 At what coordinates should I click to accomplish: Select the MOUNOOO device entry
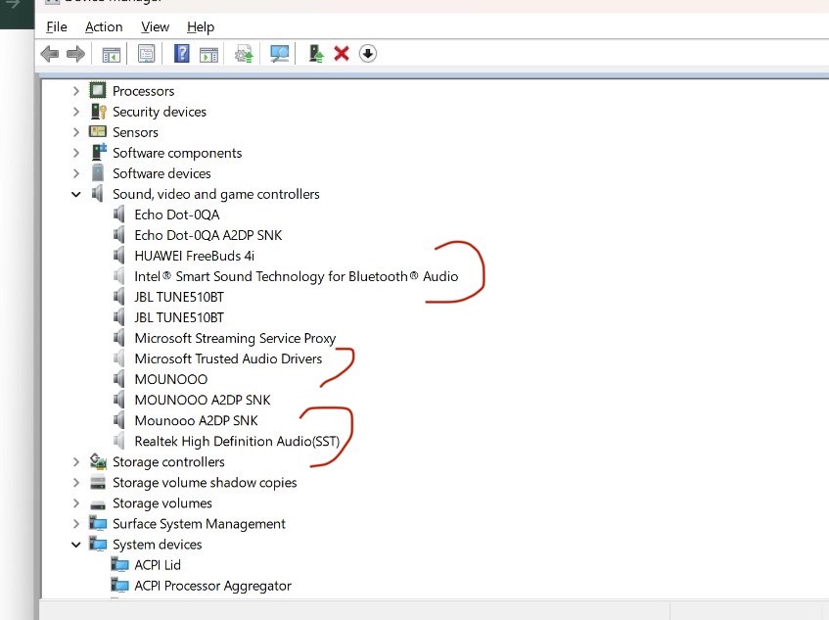170,379
